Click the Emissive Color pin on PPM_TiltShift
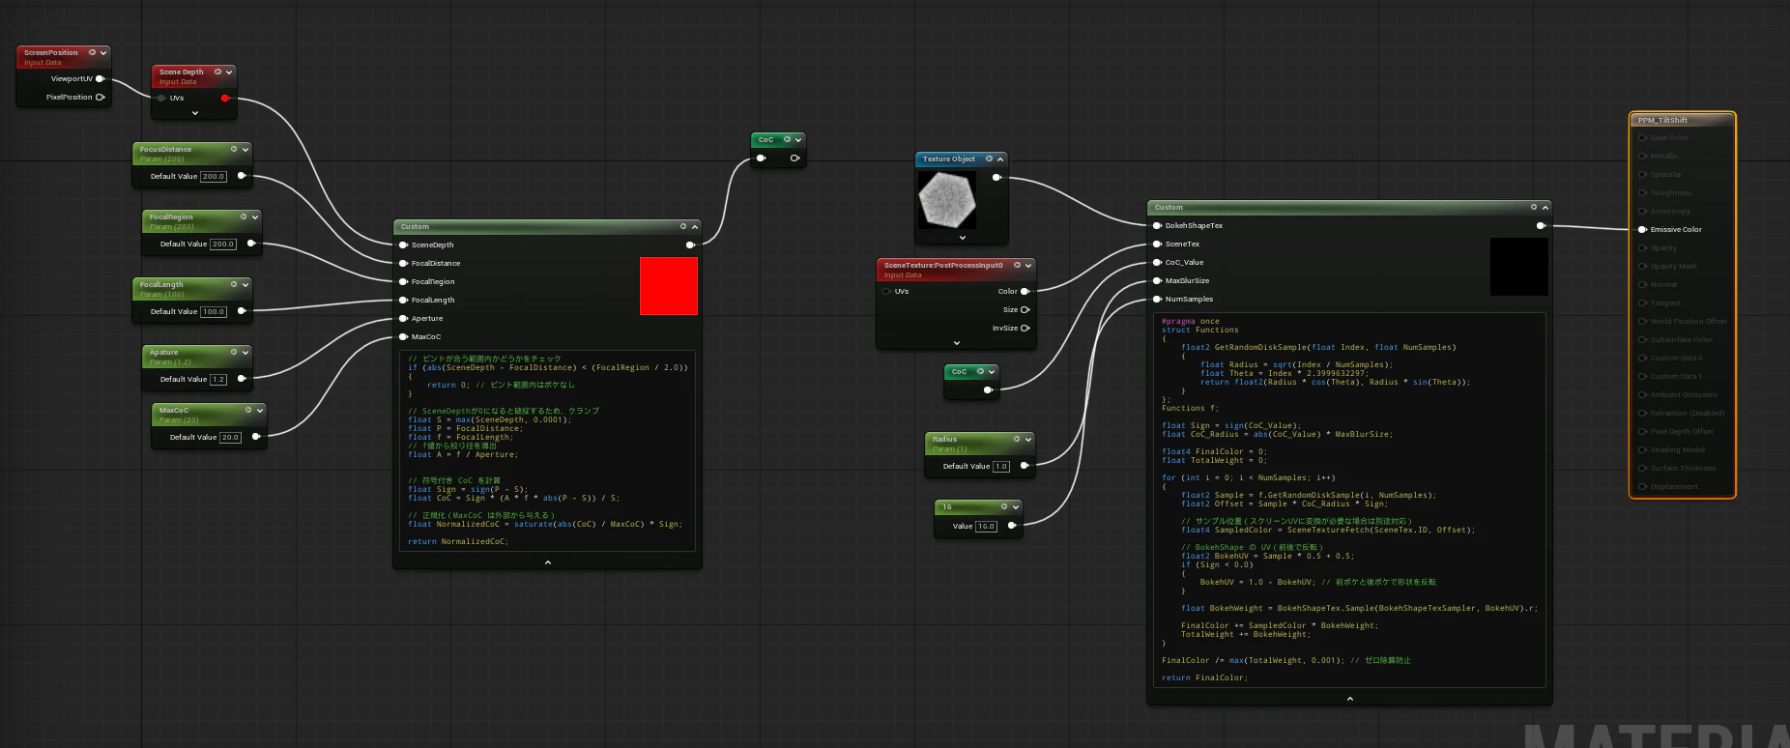 tap(1642, 229)
